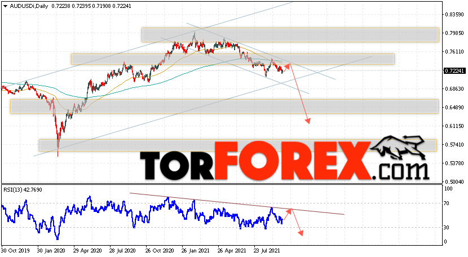Select the 0.53780 price axis label
The height and width of the screenshot is (257, 468).
[454, 163]
